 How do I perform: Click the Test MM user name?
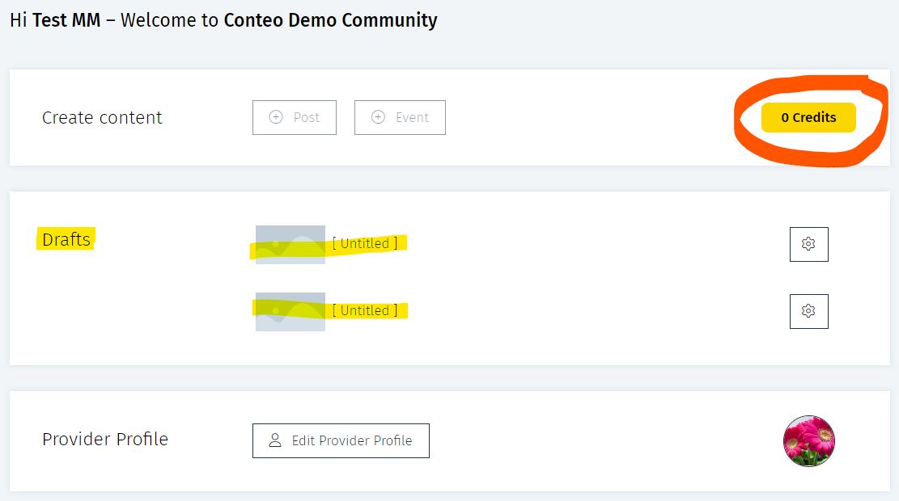tap(66, 20)
